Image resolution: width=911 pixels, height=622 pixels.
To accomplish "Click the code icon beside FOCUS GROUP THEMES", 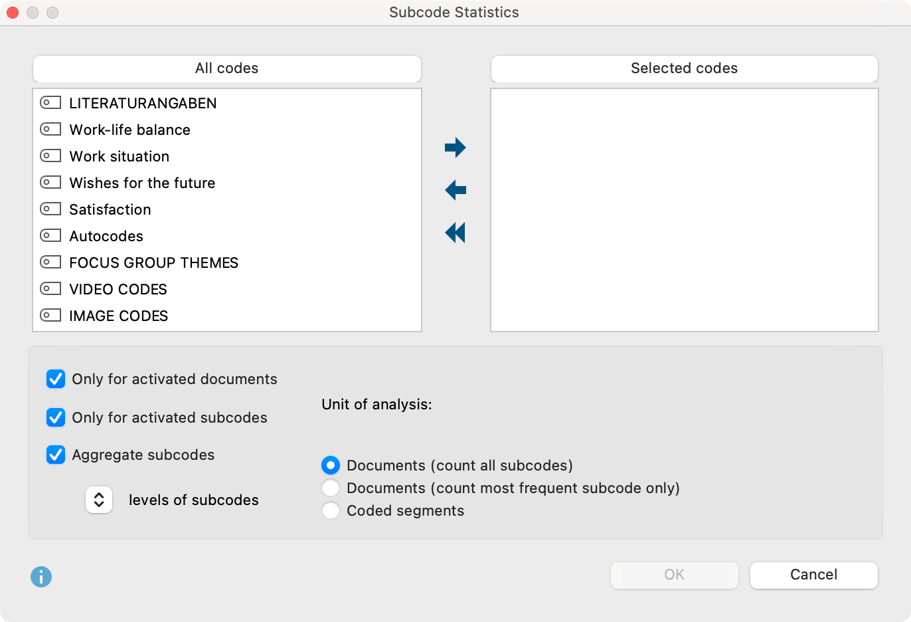I will coord(50,262).
